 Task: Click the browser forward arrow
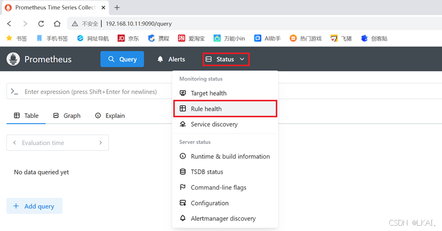click(25, 24)
